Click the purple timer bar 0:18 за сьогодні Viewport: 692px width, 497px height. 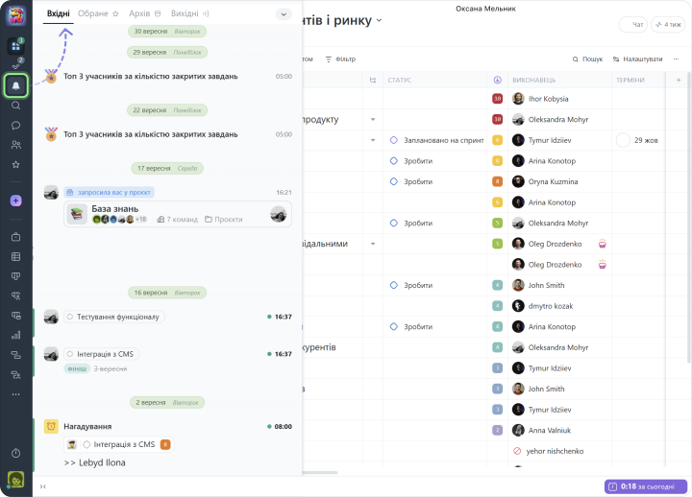645,486
